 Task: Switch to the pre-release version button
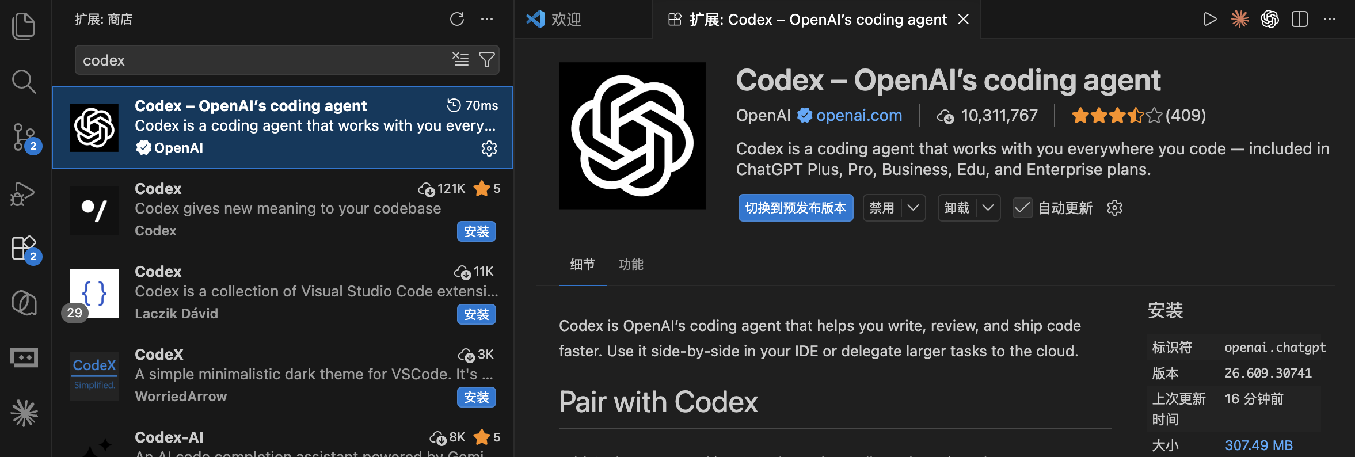pos(796,208)
